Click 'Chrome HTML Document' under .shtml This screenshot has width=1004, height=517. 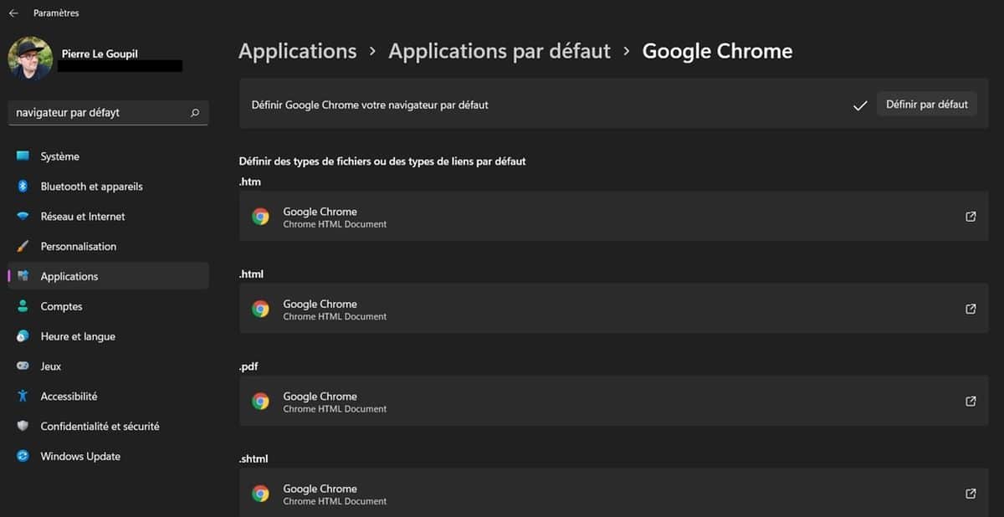(x=335, y=501)
